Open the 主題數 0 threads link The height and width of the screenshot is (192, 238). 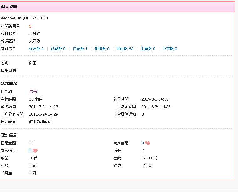coord(148,49)
